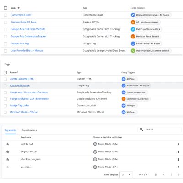Image resolution: width=183 pixels, height=183 pixels.
Task: Click Consent Initialization - All Pages trigger icon
Action: [133, 15]
